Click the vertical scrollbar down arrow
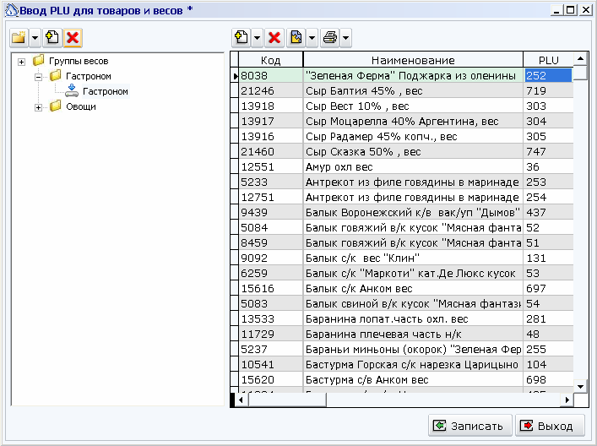The width and height of the screenshot is (597, 446). click(x=581, y=386)
